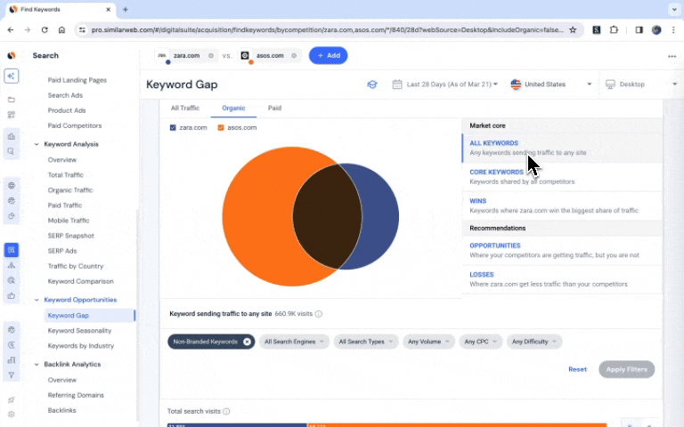Click the info icon beside Total search visits
This screenshot has width=684, height=427.
(226, 411)
